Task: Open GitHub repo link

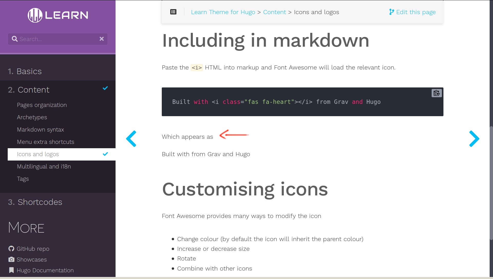Action: pyautogui.click(x=33, y=249)
